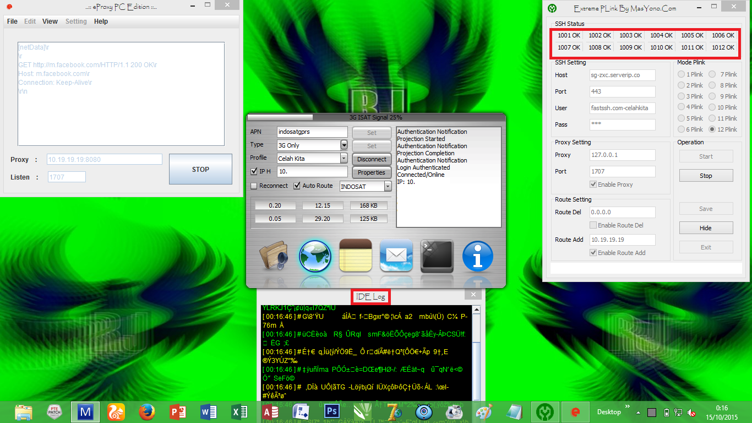Open the INDOSAT route dropdown
The width and height of the screenshot is (752, 423).
pyautogui.click(x=388, y=186)
